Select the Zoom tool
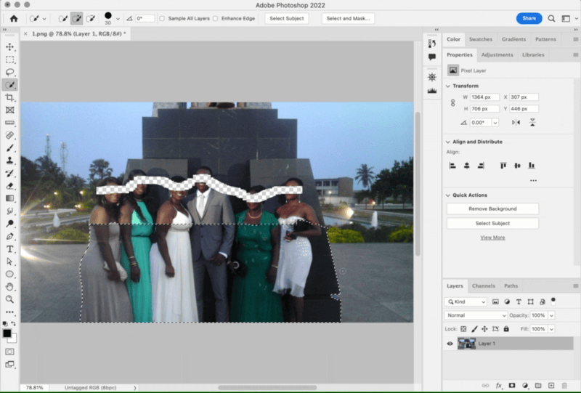The width and height of the screenshot is (581, 393). [x=10, y=299]
